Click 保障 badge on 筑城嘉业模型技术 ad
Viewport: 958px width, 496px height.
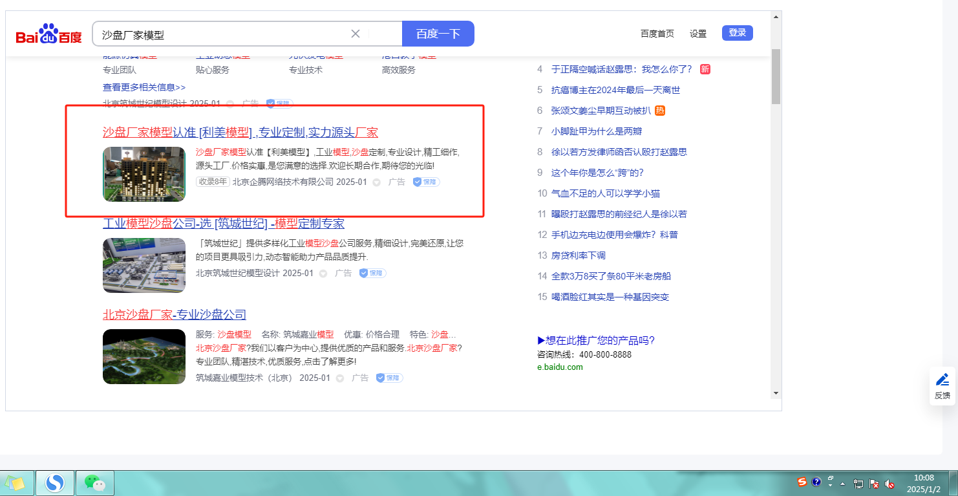[389, 378]
